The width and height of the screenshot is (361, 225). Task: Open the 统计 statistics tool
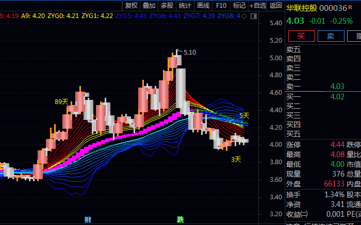point(185,6)
